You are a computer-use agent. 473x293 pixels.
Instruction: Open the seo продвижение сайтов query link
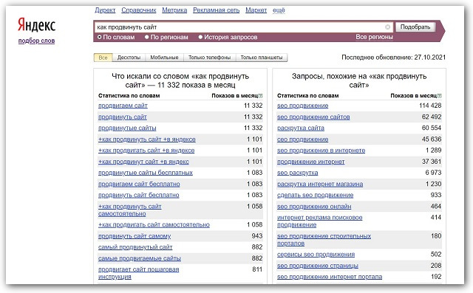coord(313,117)
